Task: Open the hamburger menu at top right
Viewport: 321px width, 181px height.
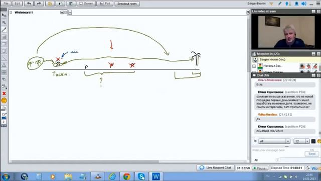Action: click(318, 4)
